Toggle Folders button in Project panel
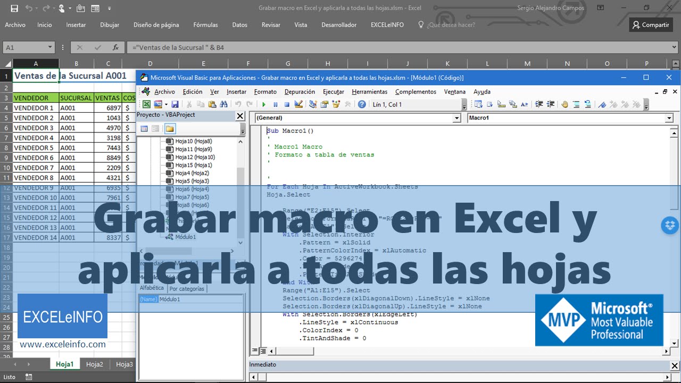Viewport: 681px width, 383px height. coord(170,128)
